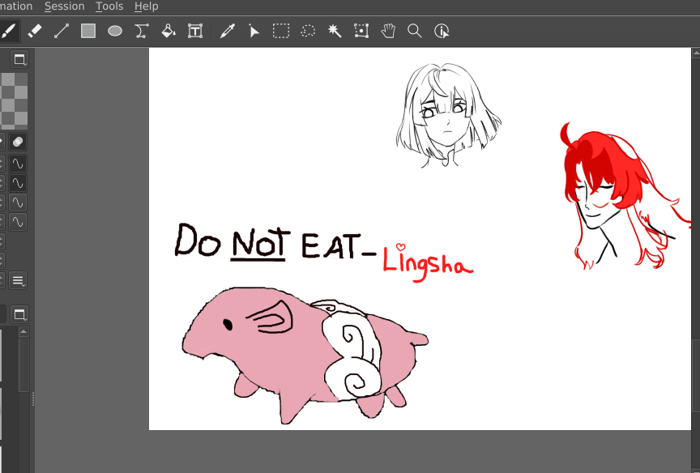
Task: Open dock options menu above brush preview
Action: [x=19, y=59]
